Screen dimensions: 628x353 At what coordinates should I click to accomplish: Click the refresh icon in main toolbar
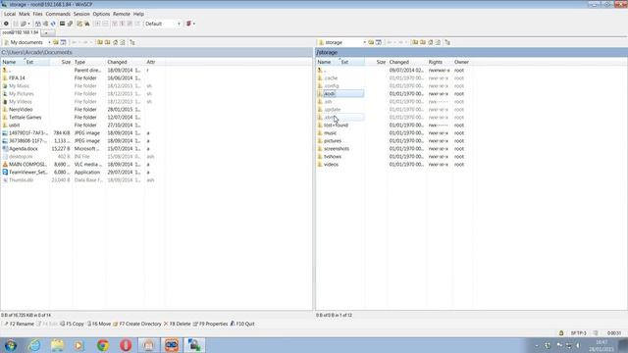click(x=53, y=24)
